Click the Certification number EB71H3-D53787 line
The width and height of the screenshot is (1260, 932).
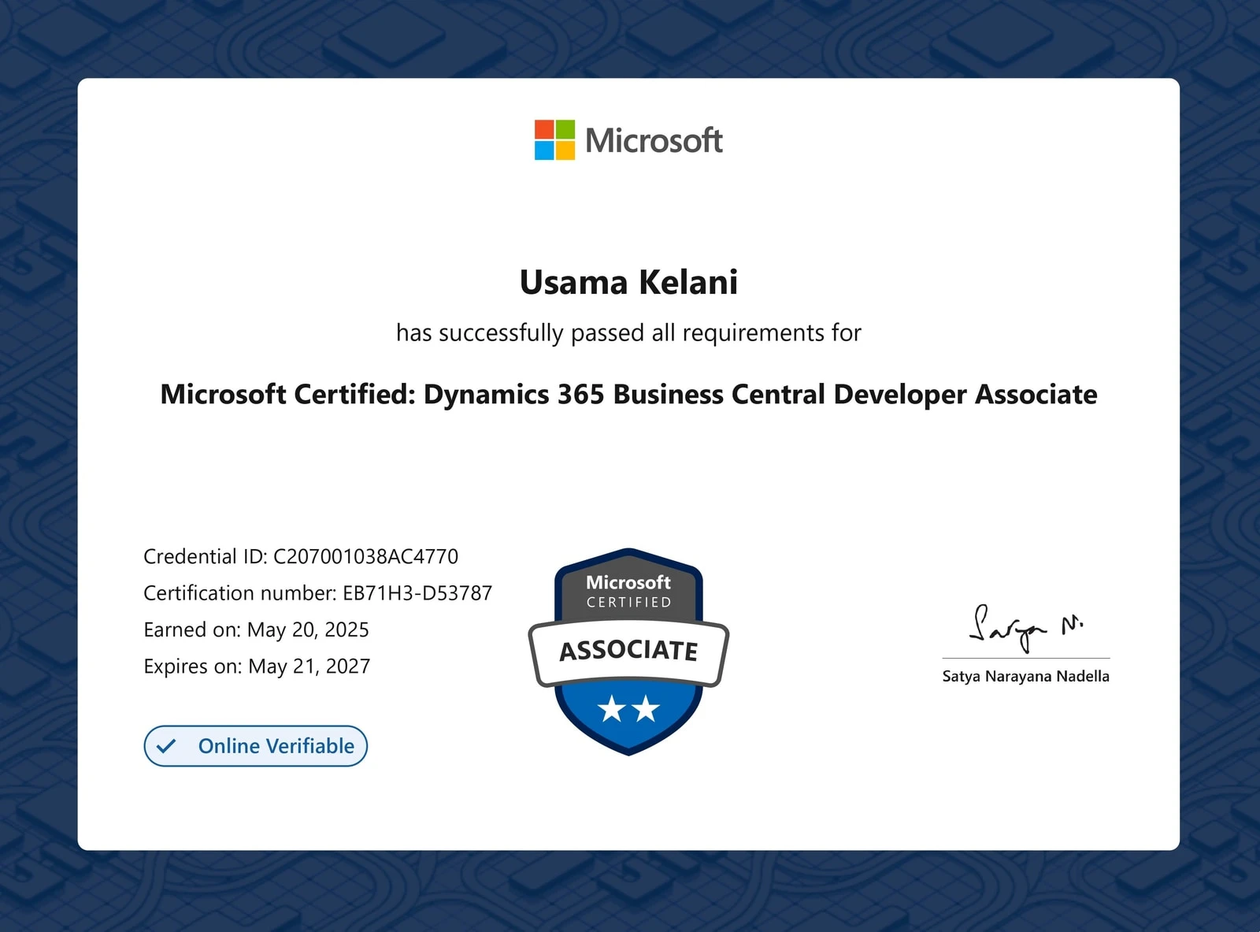[x=318, y=592]
